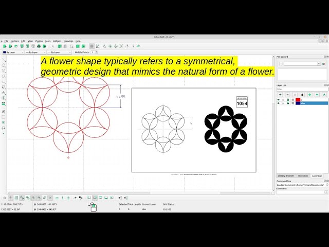Toggle lock icon of layer 0
The height and width of the screenshot is (247, 329).
283,100
